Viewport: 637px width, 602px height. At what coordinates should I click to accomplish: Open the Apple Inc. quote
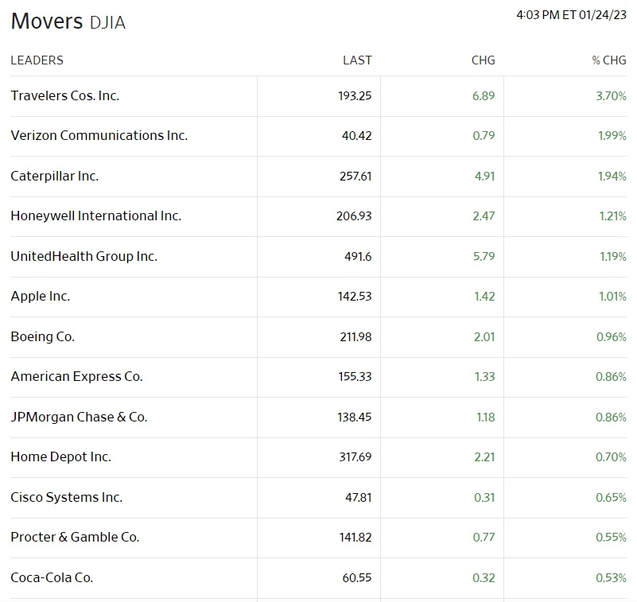click(41, 297)
